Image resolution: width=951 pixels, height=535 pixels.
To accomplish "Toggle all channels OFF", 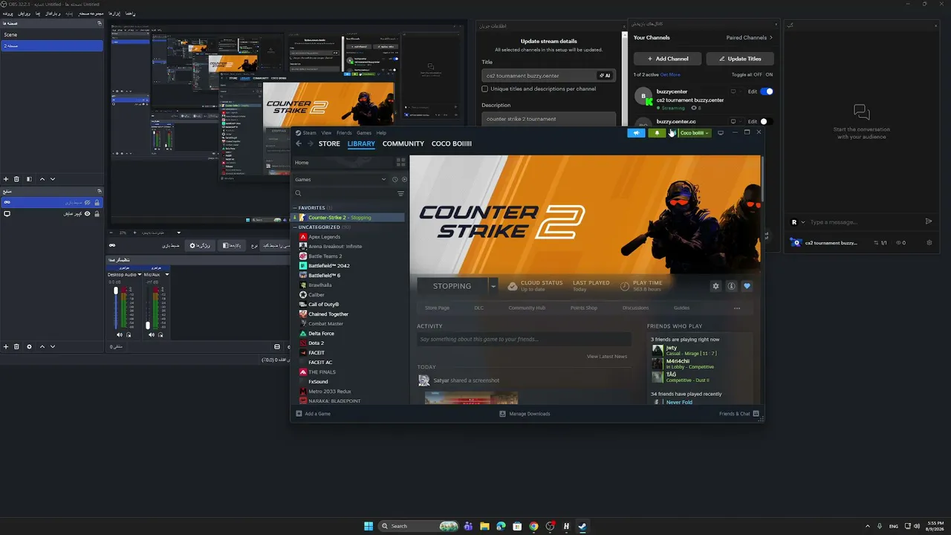I will [x=757, y=74].
